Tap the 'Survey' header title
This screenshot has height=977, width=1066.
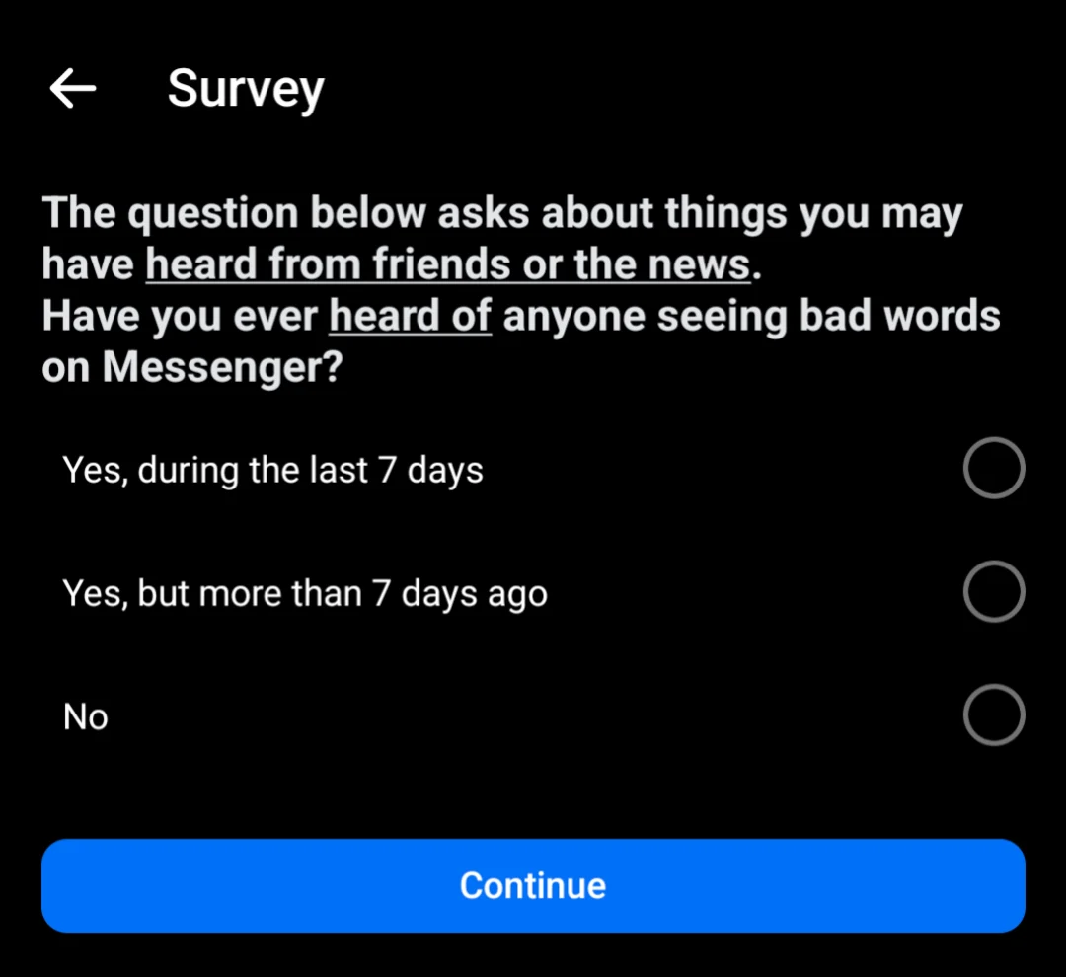[x=246, y=88]
